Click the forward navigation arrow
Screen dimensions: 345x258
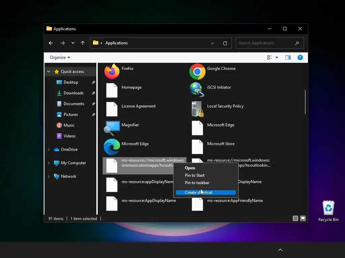63,43
